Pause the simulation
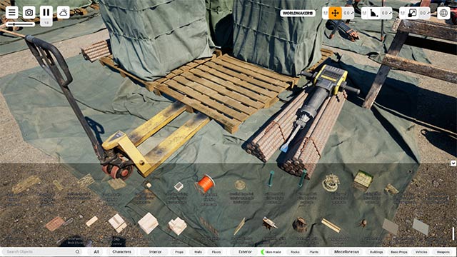457x257 pixels. (x=46, y=13)
